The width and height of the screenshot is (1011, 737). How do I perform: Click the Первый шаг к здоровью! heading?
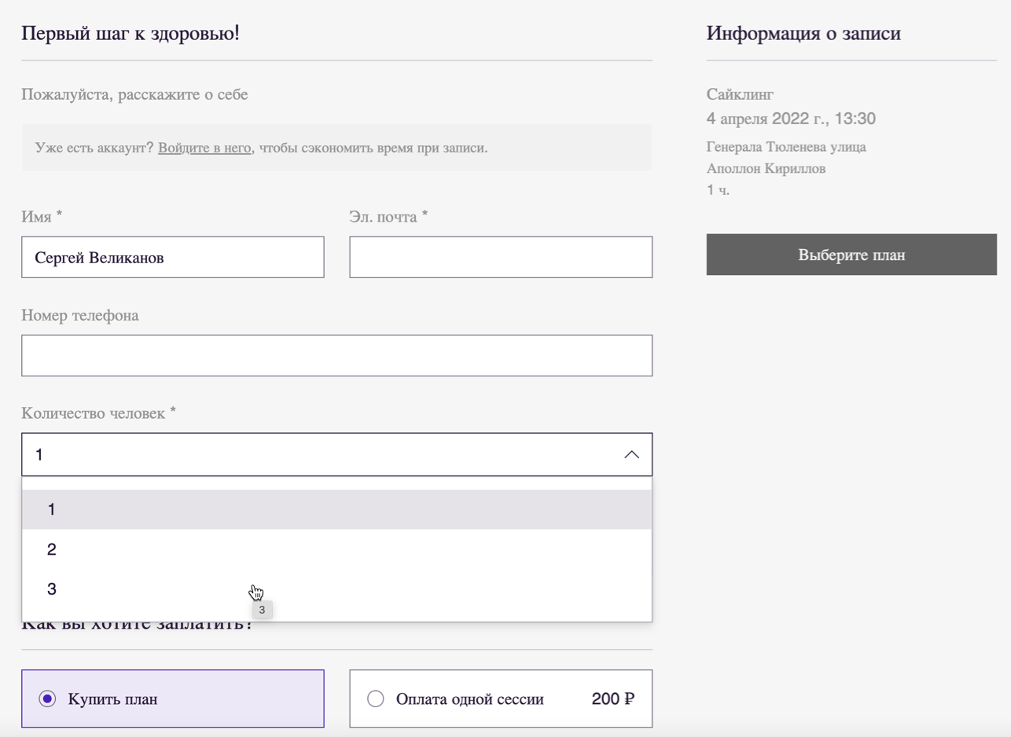tap(131, 33)
